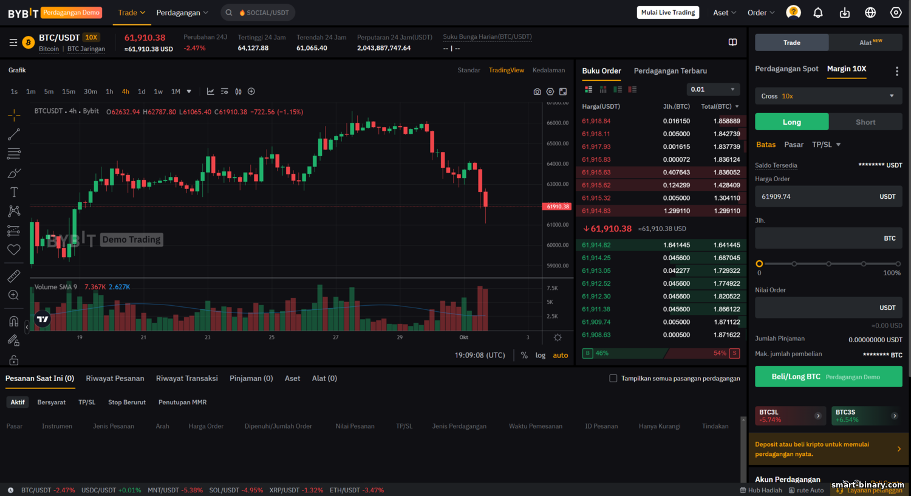This screenshot has width=911, height=496.
Task: Expand the Order dropdown in header
Action: click(761, 13)
